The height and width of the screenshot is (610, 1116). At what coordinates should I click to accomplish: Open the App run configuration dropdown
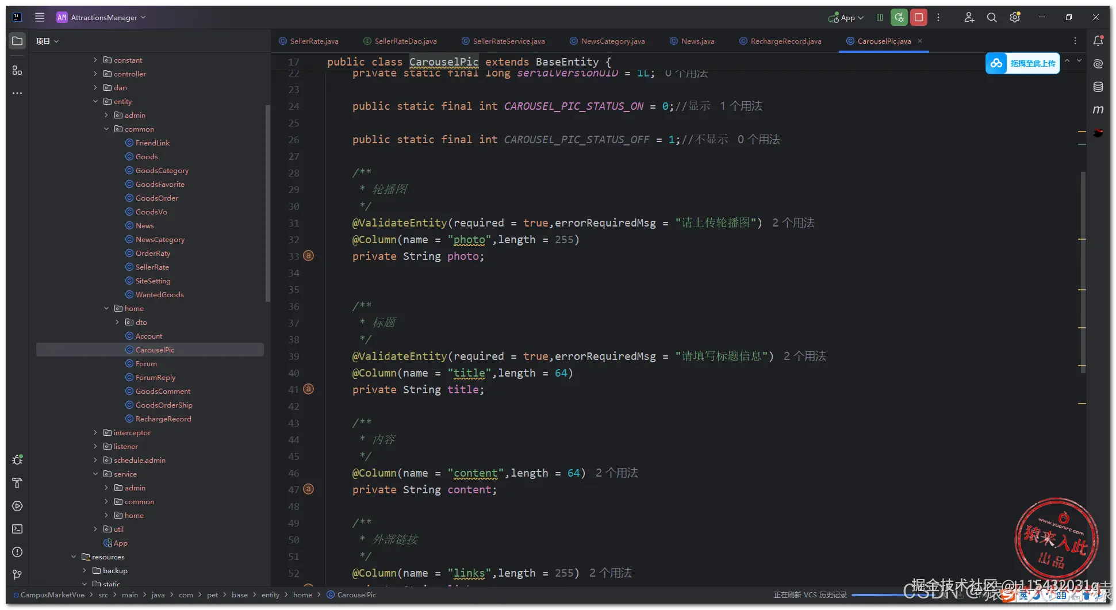click(846, 17)
